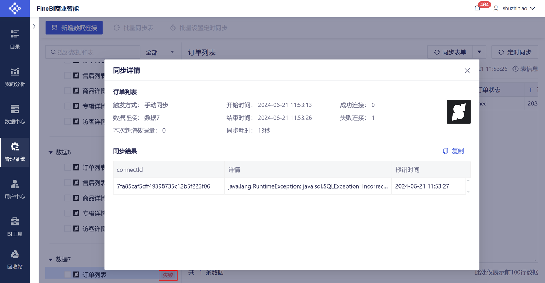Click the 报错时间 column header
The height and width of the screenshot is (283, 545).
point(431,170)
